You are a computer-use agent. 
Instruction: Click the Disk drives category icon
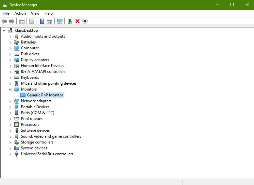coord(17,55)
